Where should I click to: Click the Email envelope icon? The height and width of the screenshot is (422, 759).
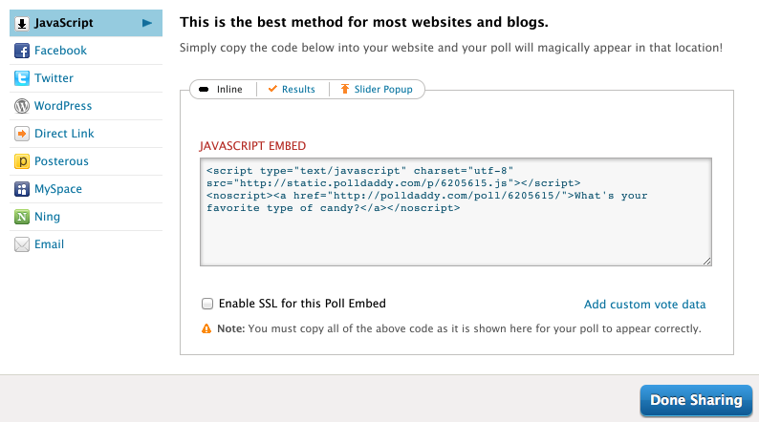click(x=21, y=244)
